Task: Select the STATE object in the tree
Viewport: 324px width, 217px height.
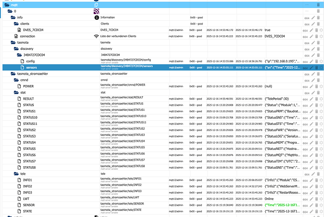Action: click(28, 211)
